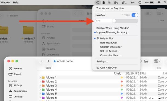Open Set Up Actions…
167x101 pixels.
(110, 51)
